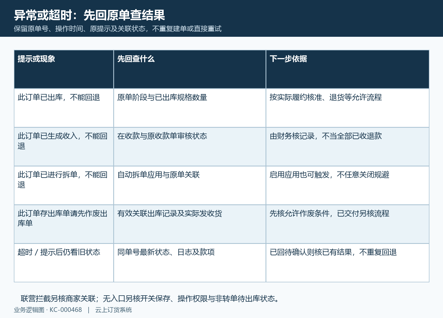443x318 pixels.
Task: Select cell 有效关联出库记录及实际发收货
Action: [x=190, y=224]
